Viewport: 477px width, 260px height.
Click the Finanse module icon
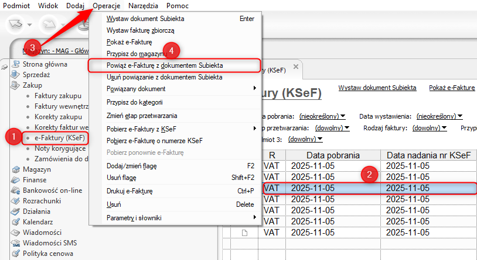(x=16, y=180)
